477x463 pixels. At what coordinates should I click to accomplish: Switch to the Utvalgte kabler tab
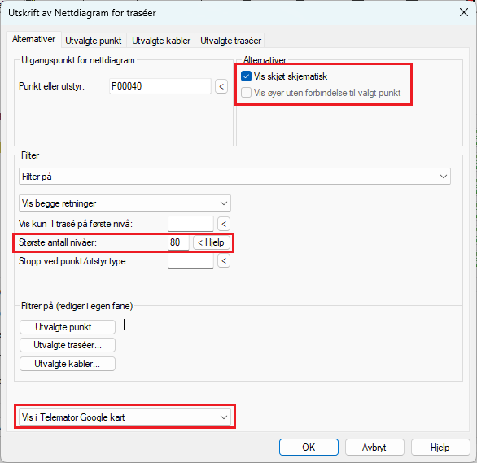click(161, 41)
